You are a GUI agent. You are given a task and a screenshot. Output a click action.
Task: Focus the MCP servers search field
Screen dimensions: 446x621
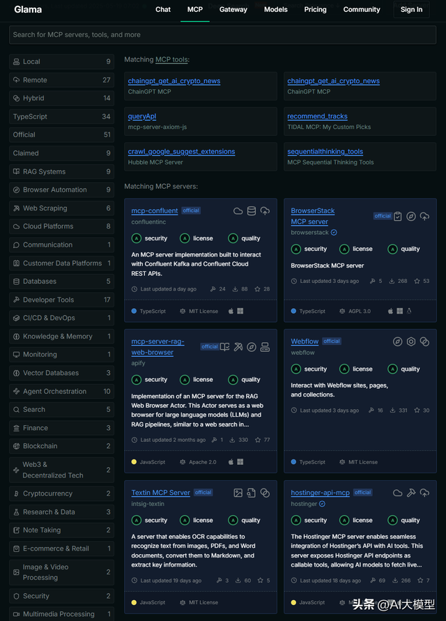click(222, 35)
